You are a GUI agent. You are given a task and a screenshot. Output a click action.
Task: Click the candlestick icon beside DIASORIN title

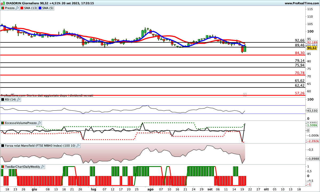[3, 3]
